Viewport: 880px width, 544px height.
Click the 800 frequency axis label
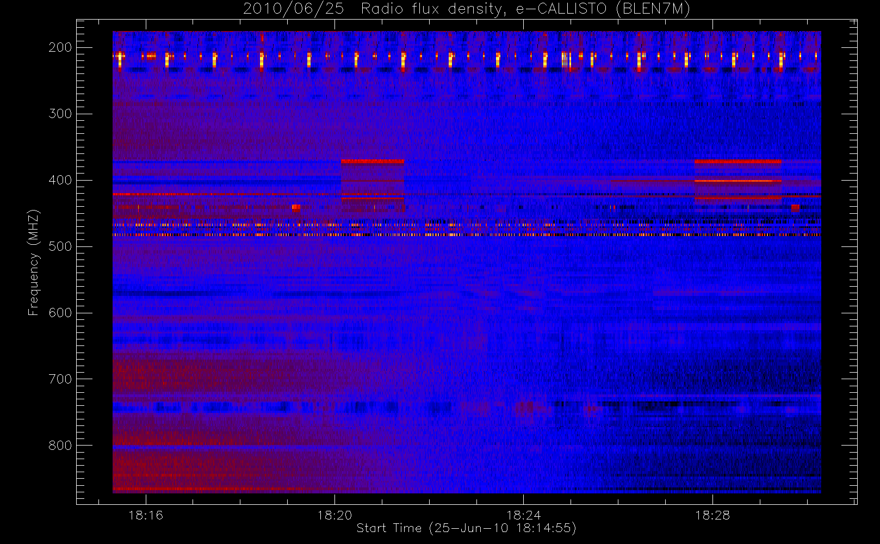coord(60,446)
